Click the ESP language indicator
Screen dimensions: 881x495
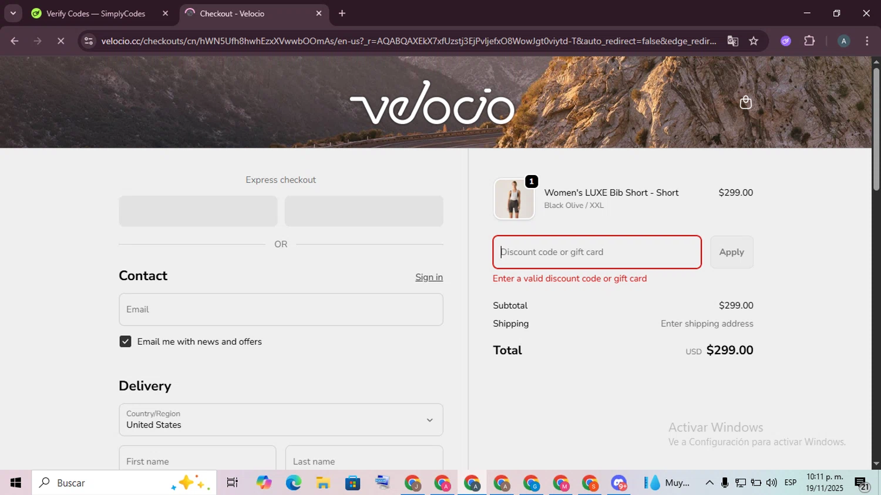[x=791, y=483]
